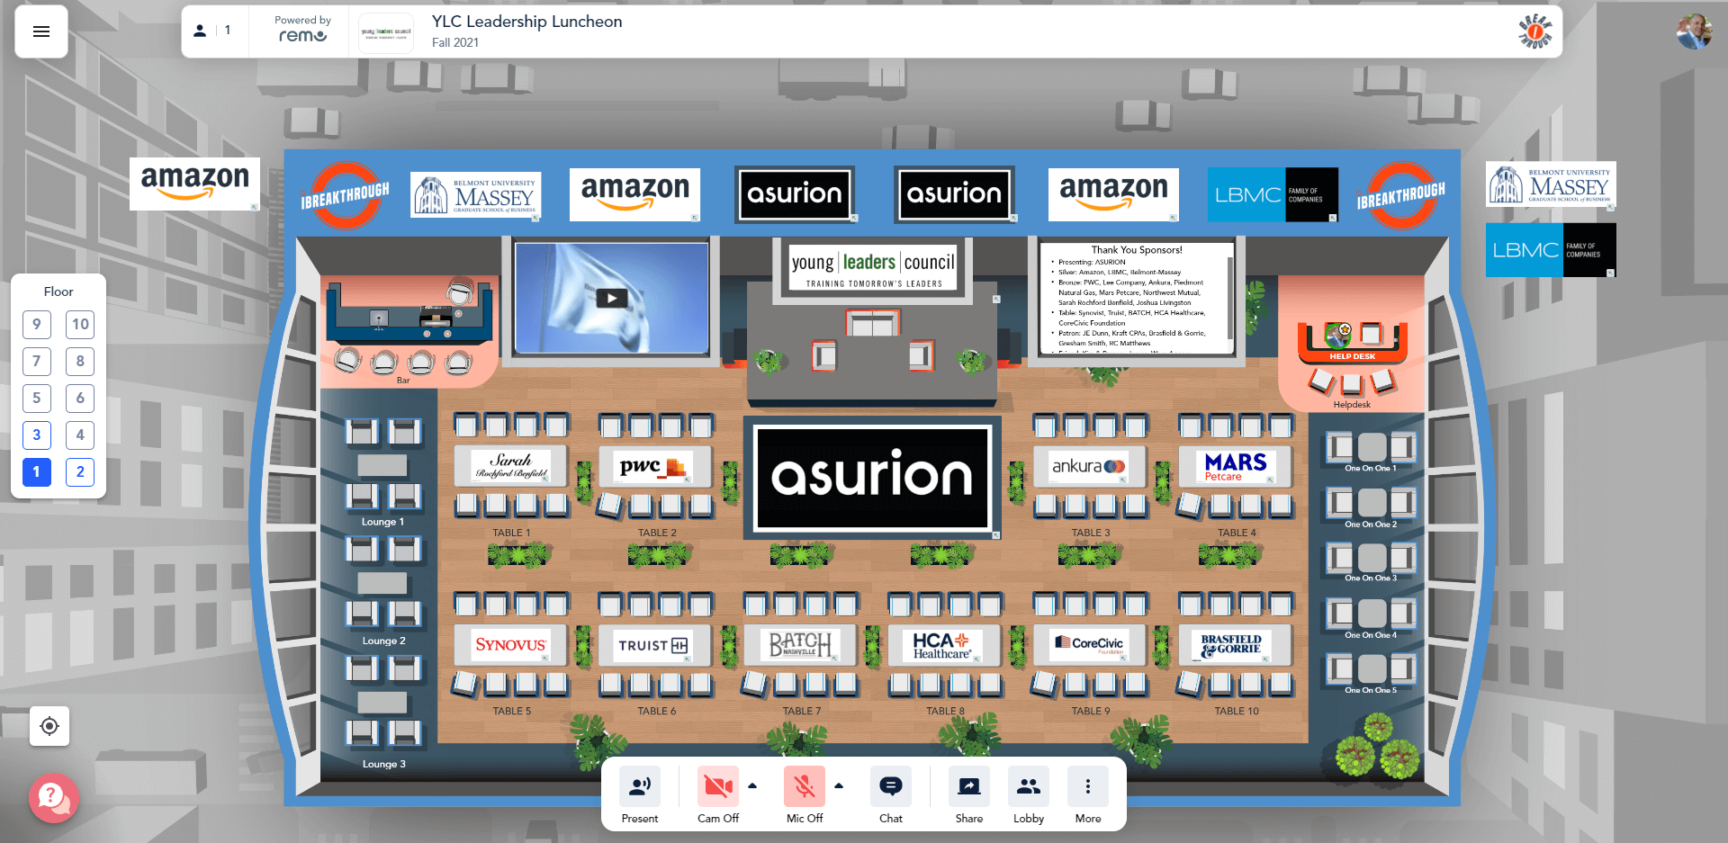This screenshot has height=843, width=1728.
Task: Click the LBMC banner on top wall
Action: 1273,194
